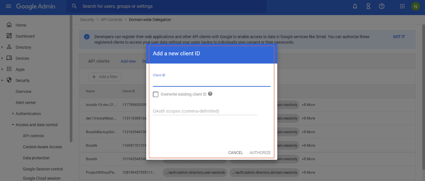Click the OAuth scopes input field

205,111
